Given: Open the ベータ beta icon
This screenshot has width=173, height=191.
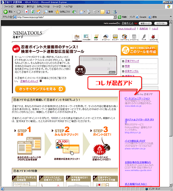Looking at the screenshot, I should pyautogui.click(x=144, y=37).
